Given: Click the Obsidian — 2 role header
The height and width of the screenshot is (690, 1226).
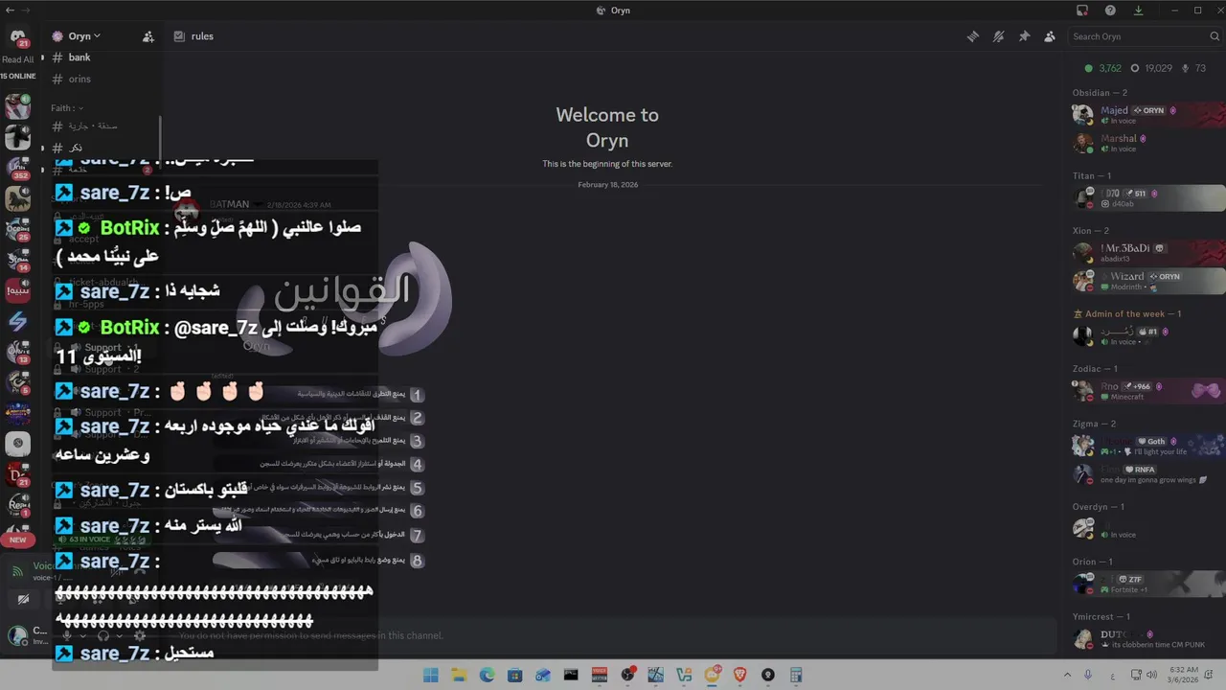Looking at the screenshot, I should click(1100, 93).
